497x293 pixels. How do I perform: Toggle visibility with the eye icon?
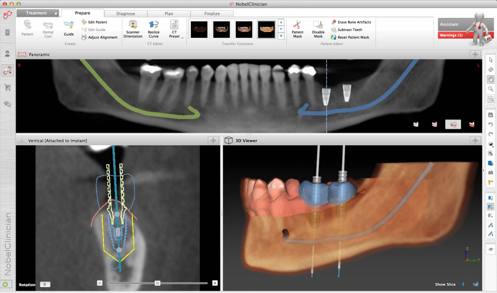(x=491, y=249)
